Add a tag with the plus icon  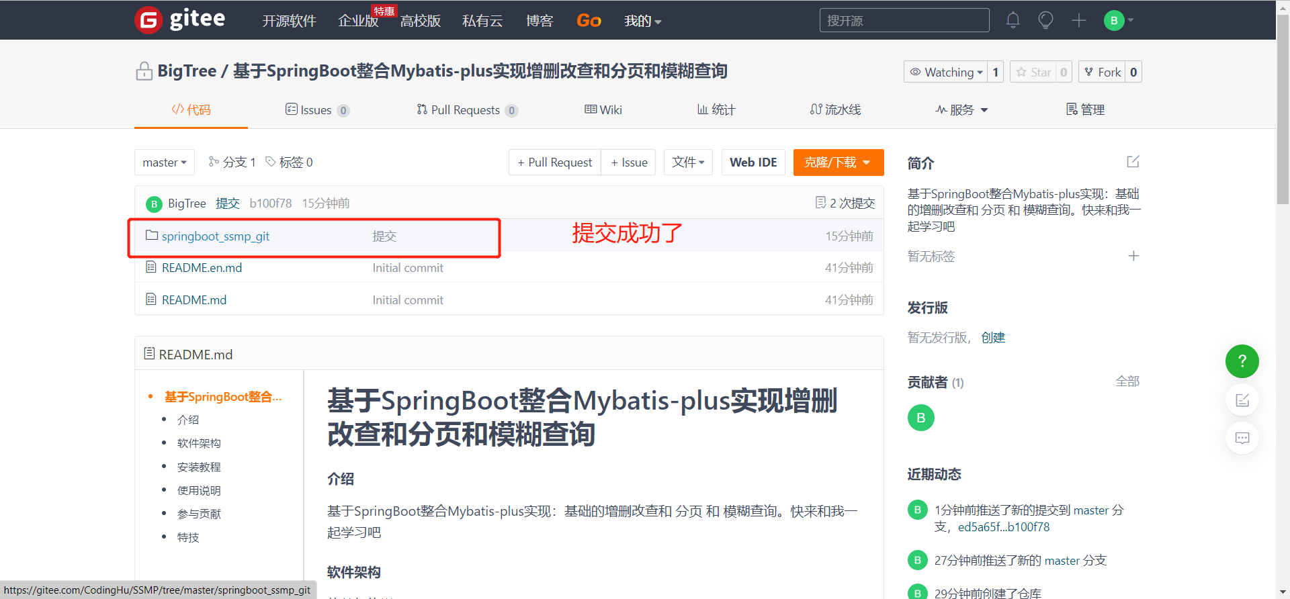[1133, 256]
